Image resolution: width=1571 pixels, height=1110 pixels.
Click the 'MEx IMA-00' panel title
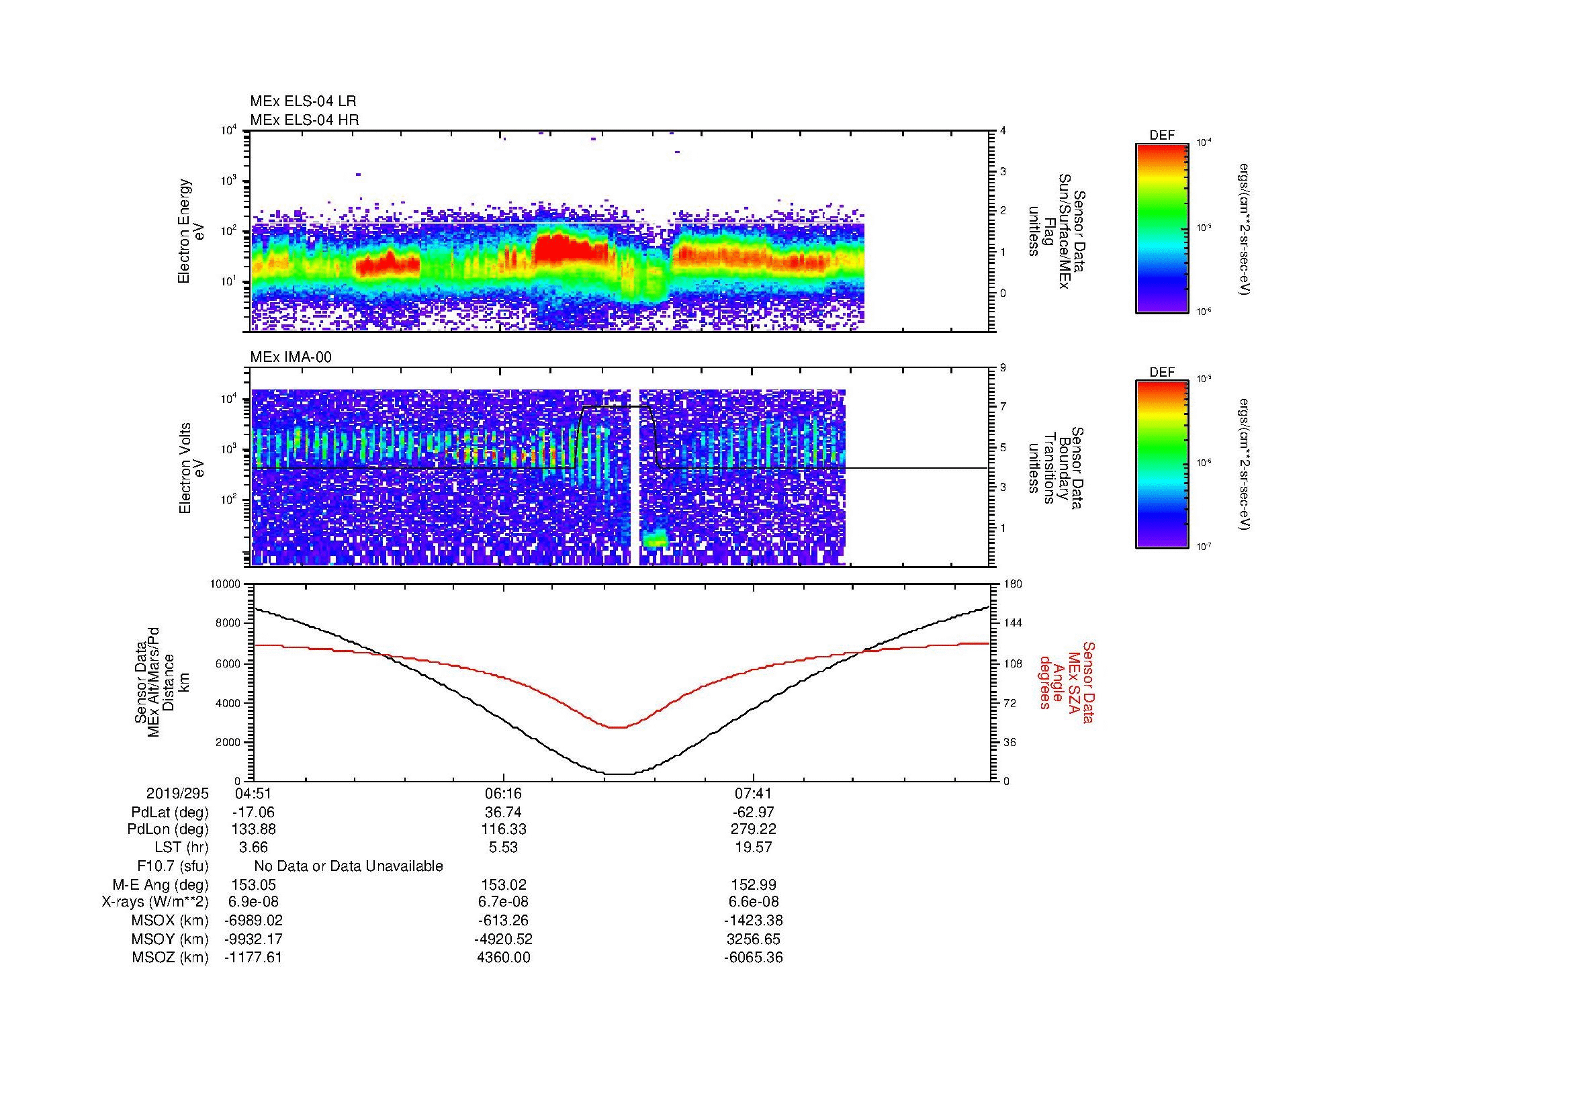coord(291,357)
